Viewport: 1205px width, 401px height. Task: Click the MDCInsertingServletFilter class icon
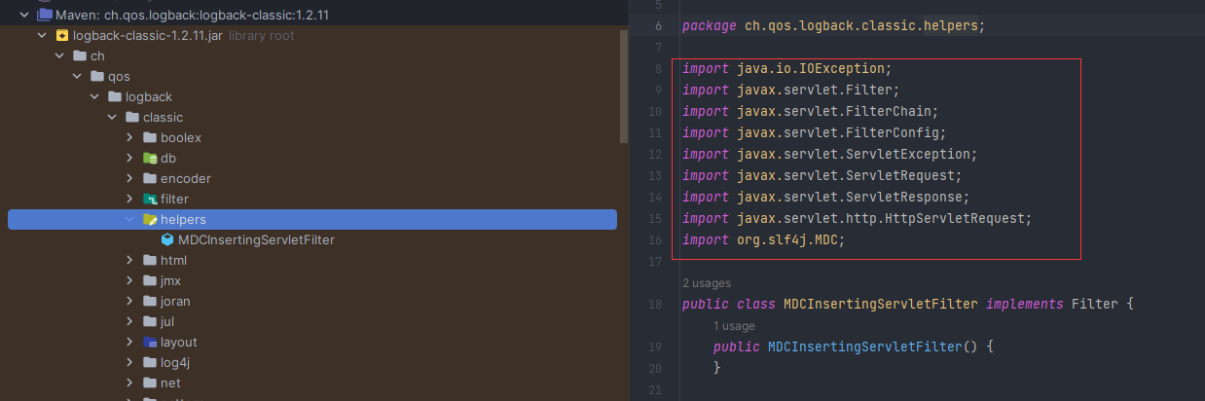click(x=167, y=239)
